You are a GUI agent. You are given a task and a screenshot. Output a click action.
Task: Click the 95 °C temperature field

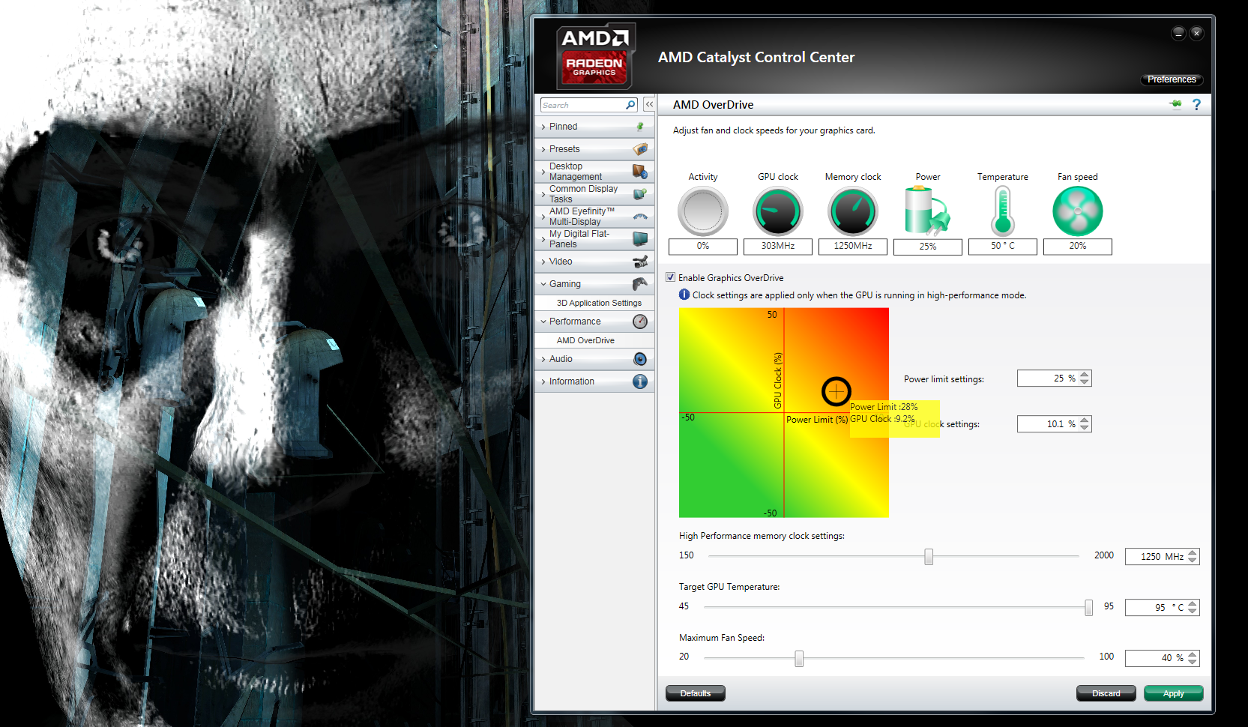coord(1162,607)
